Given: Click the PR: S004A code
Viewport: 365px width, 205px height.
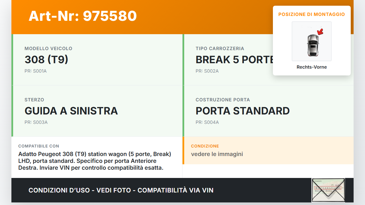Looking at the screenshot, I should [207, 122].
